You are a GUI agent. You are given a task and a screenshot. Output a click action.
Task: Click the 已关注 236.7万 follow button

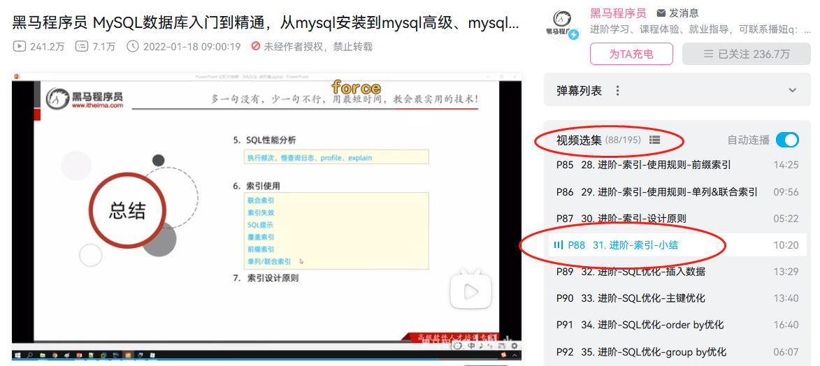click(747, 54)
